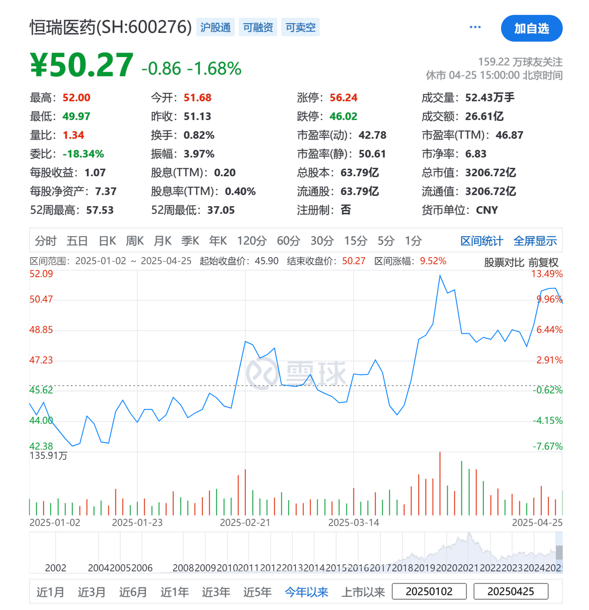
Task: Click the 成交量 value 52.43万手
Action: click(x=490, y=98)
